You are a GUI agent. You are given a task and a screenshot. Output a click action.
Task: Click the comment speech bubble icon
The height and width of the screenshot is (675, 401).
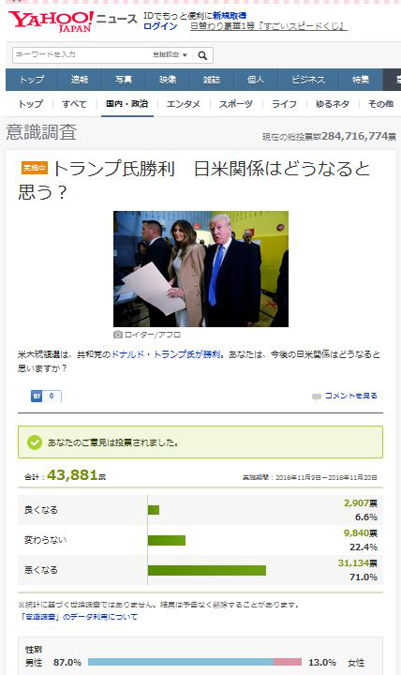click(317, 397)
